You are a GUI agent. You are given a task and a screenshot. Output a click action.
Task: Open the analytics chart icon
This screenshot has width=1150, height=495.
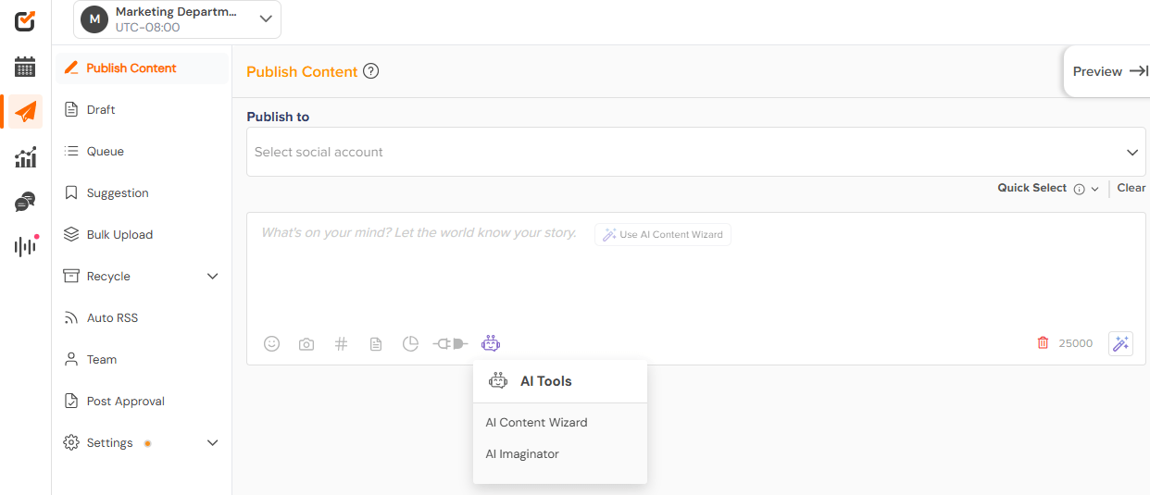click(26, 157)
